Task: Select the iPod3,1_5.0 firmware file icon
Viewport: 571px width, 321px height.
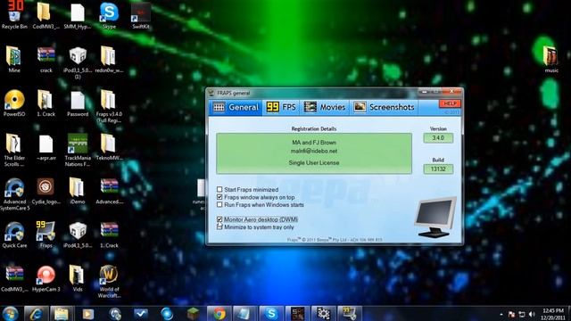Action: (x=78, y=62)
